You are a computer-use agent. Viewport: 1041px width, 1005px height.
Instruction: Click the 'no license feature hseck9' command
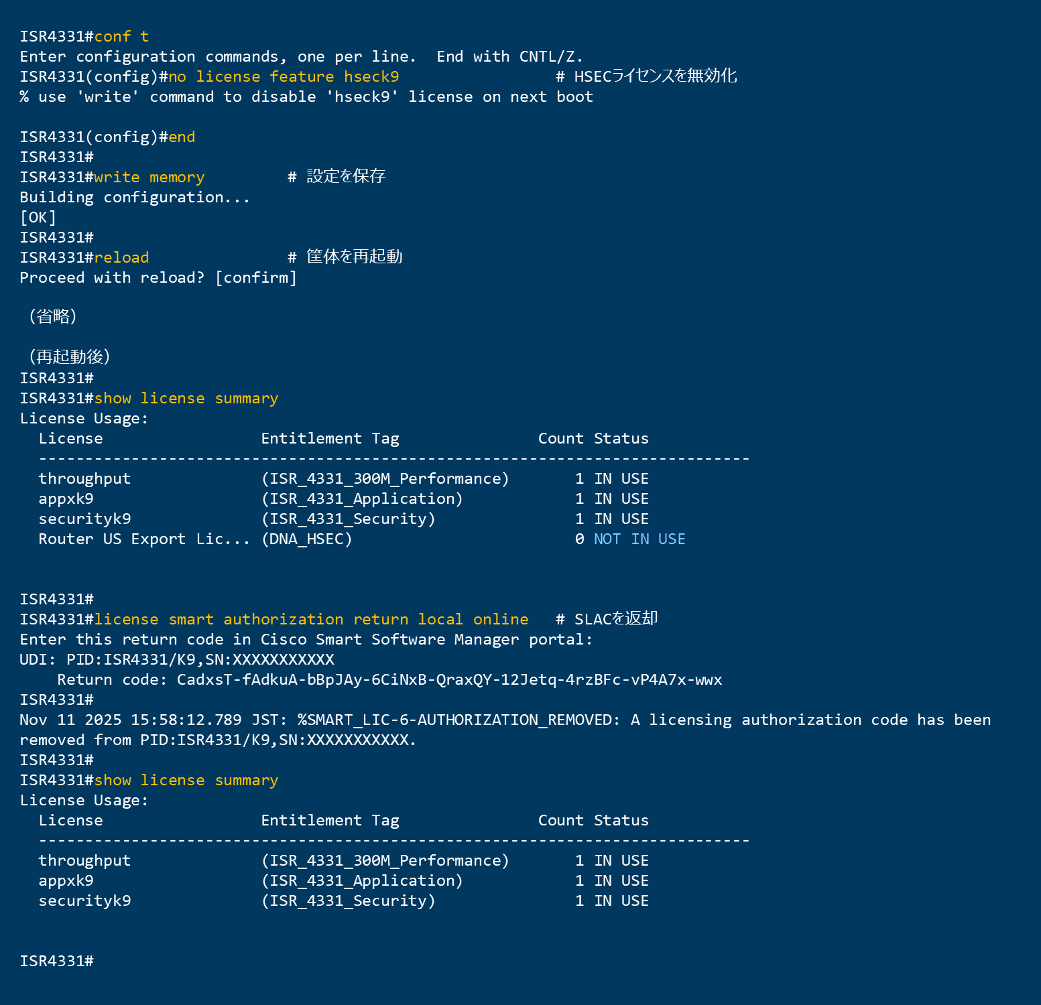[283, 77]
